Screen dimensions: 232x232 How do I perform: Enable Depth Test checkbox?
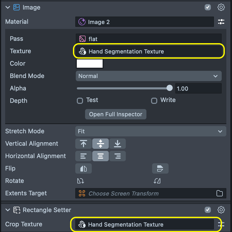pos(80,101)
